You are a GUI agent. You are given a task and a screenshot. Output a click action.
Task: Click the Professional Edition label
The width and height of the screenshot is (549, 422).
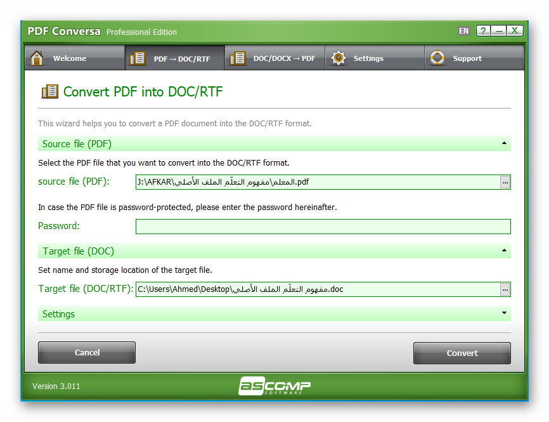click(x=141, y=32)
